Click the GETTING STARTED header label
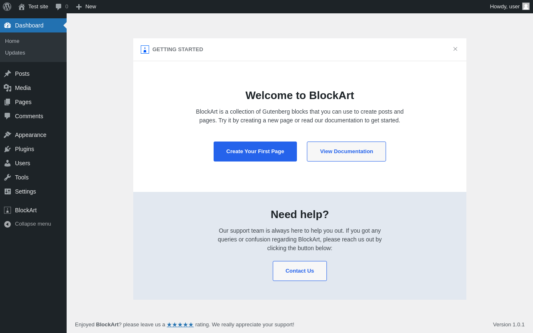 coord(178,50)
